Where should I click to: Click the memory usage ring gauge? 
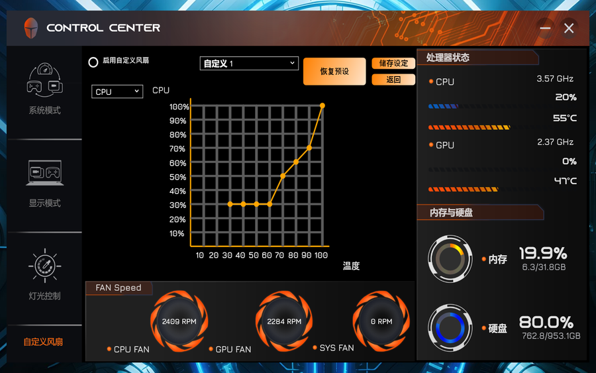(x=450, y=259)
